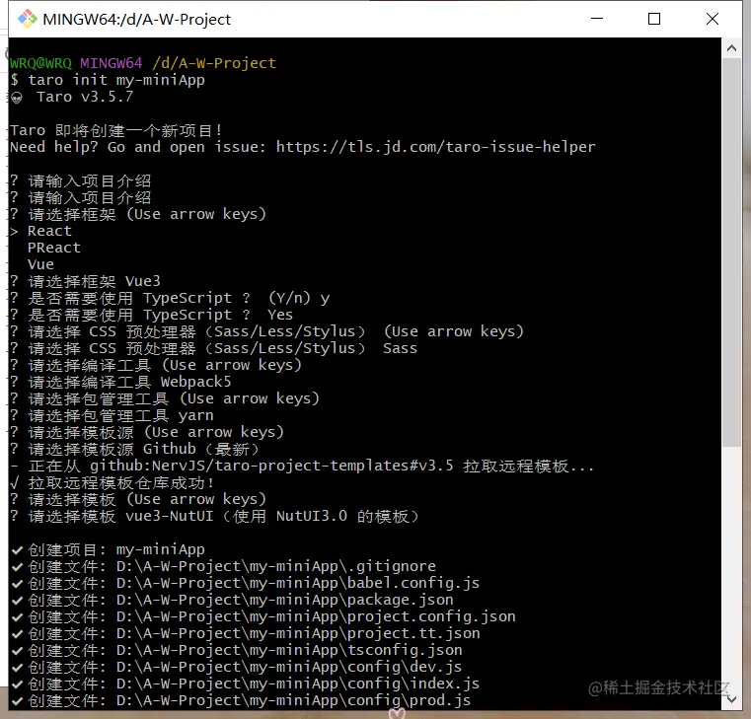Viewport: 751px width, 719px height.
Task: Click the WRQ@WRQ user prompt text
Action: [x=40, y=63]
